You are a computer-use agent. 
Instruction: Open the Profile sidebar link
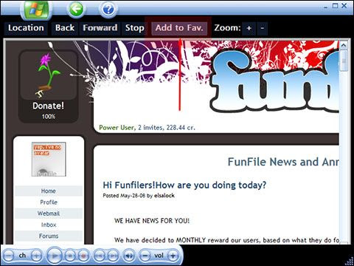[49, 202]
